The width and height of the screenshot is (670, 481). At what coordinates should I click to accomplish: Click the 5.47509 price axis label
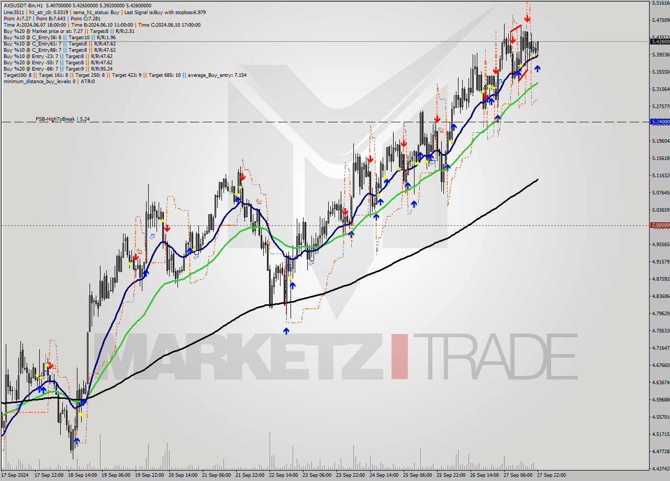660,20
